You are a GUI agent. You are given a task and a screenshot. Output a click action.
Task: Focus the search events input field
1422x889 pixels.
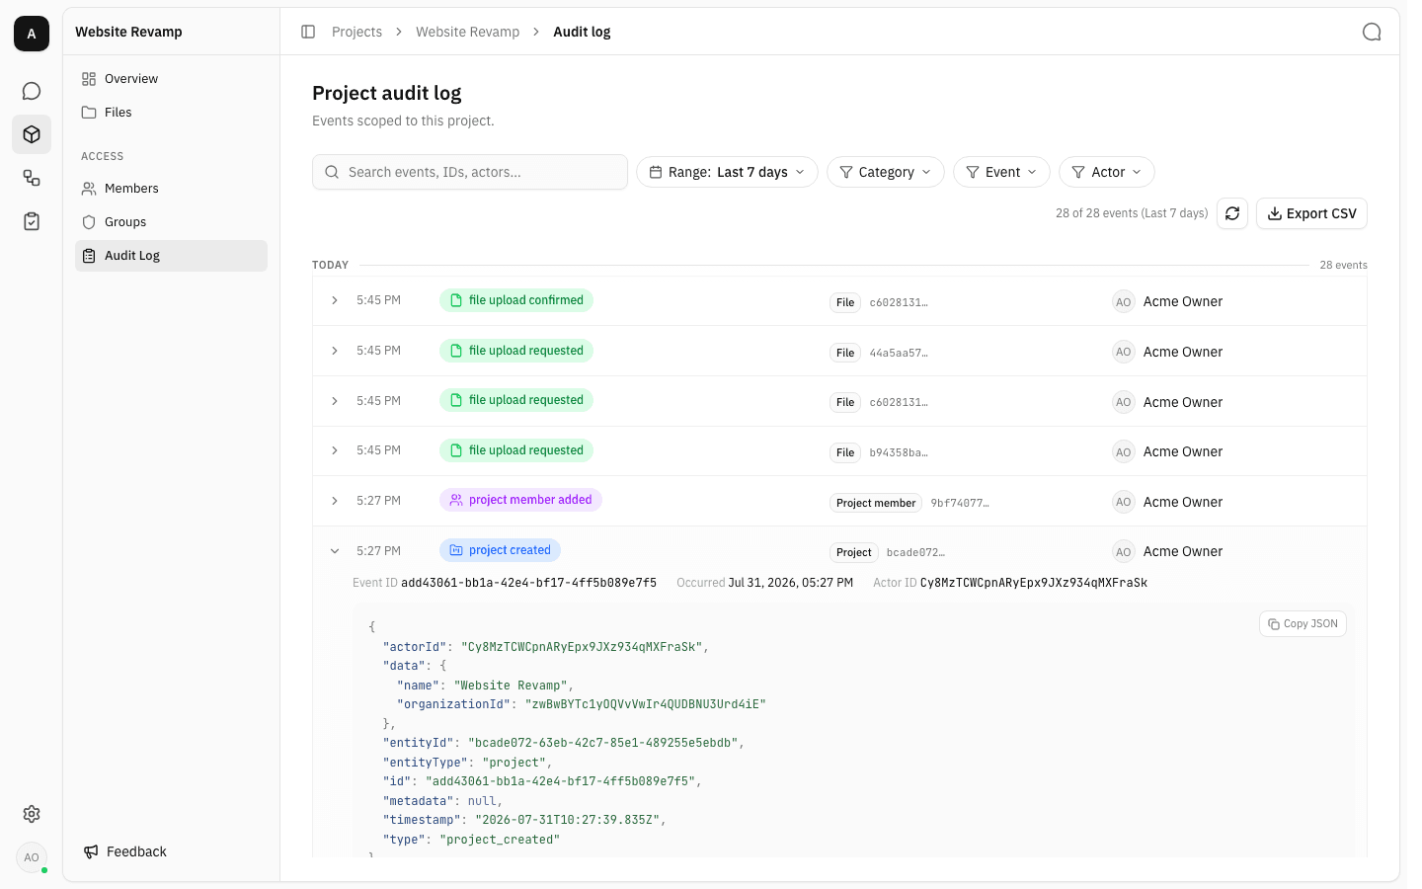click(x=470, y=172)
